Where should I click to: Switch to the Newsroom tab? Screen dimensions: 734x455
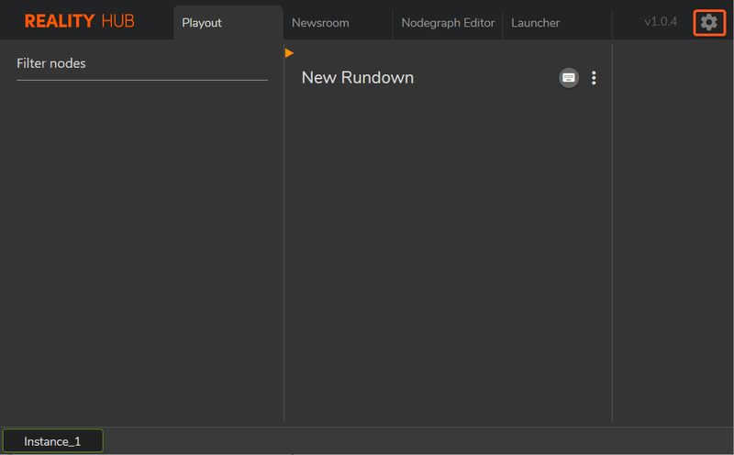coord(338,22)
